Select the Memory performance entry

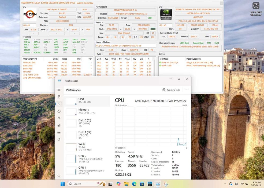(x=87, y=112)
